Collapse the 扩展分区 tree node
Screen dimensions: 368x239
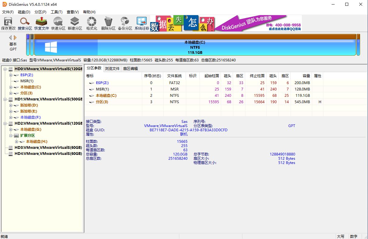(11, 136)
